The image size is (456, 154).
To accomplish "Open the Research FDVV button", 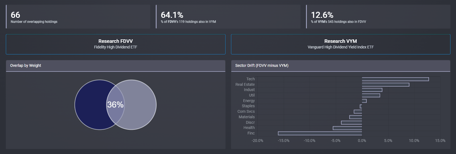I will pos(115,44).
